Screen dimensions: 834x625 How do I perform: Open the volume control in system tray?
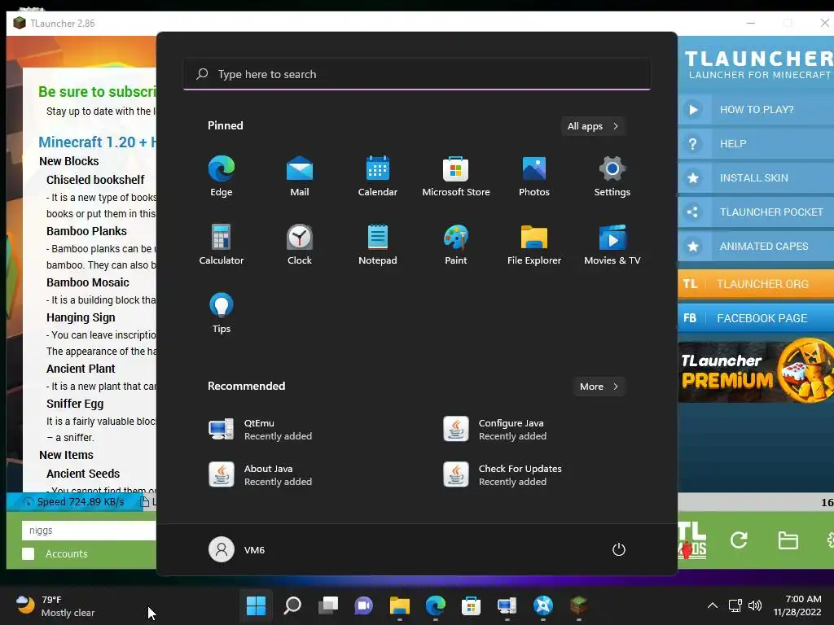click(755, 605)
